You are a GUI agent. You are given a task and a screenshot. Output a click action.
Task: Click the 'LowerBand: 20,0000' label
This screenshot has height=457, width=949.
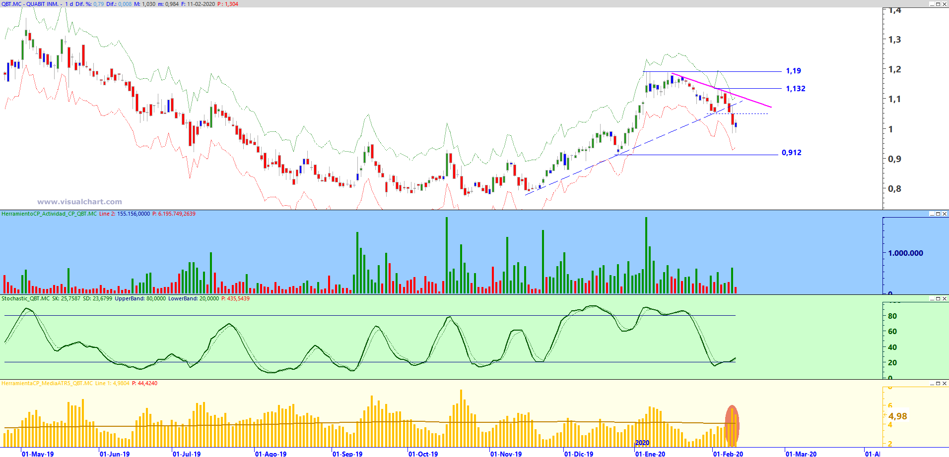[194, 298]
